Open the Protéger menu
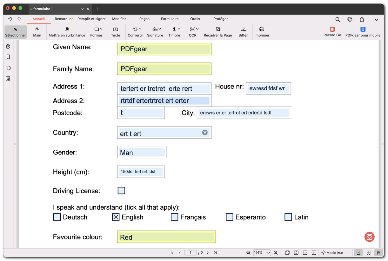Screen dimensions: 388x261 click(220, 19)
